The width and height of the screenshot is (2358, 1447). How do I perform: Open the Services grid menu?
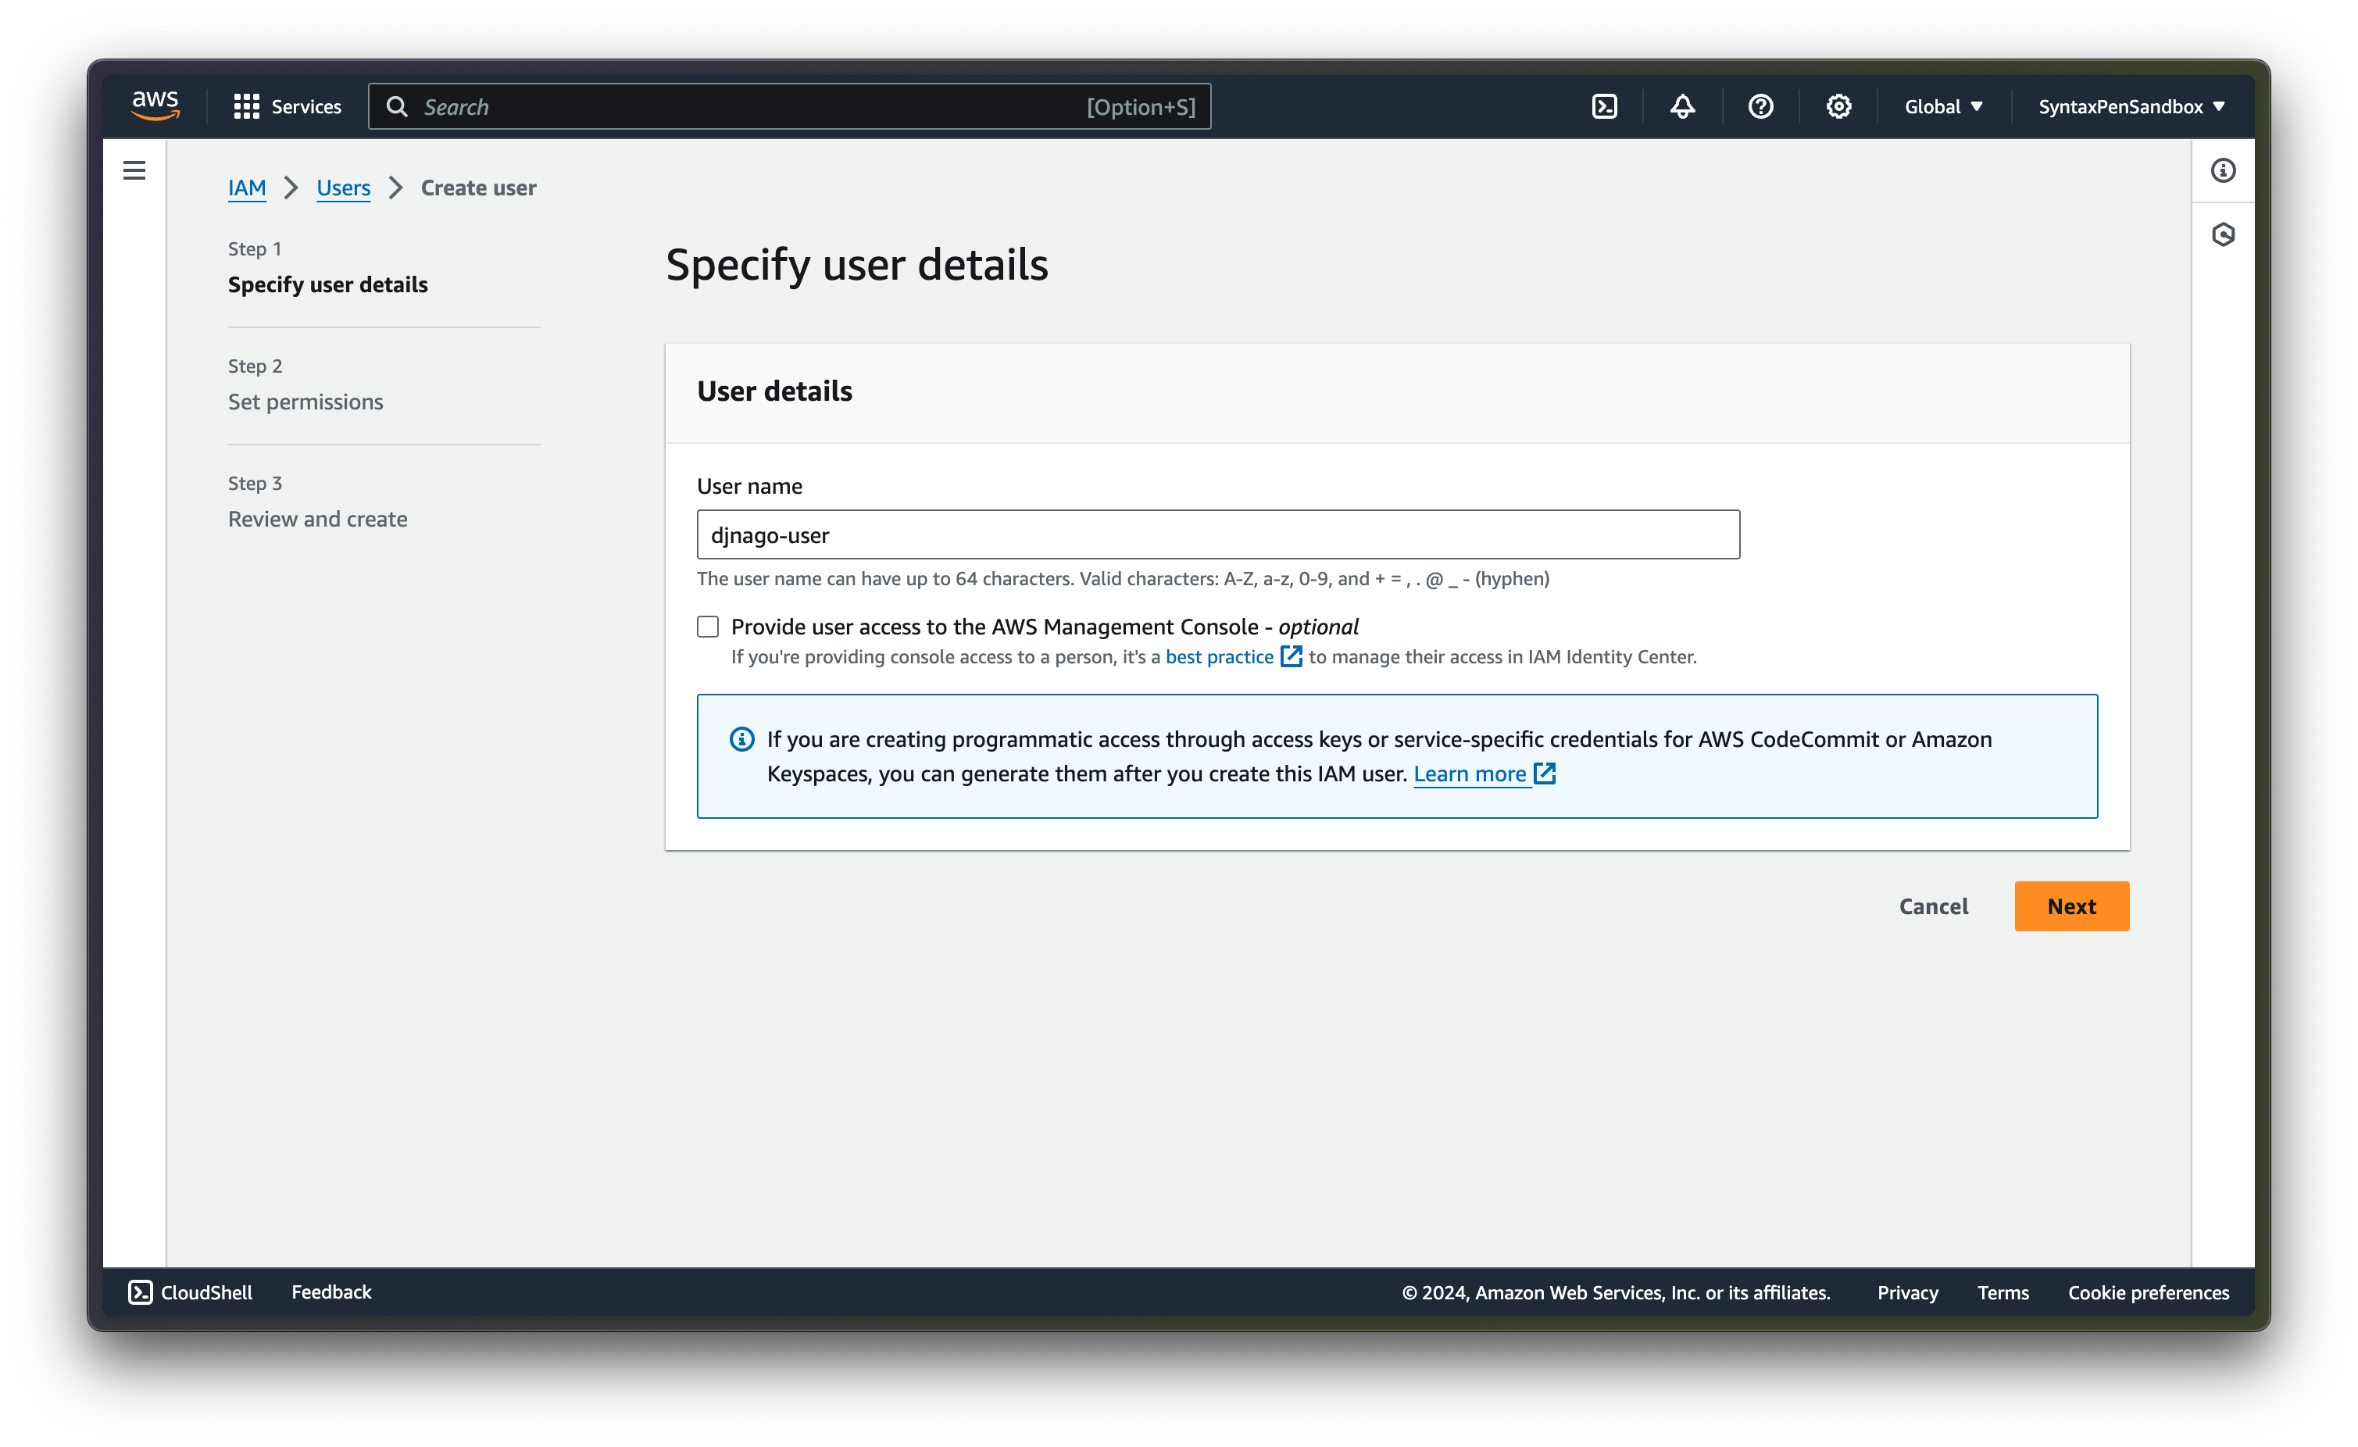coord(287,106)
